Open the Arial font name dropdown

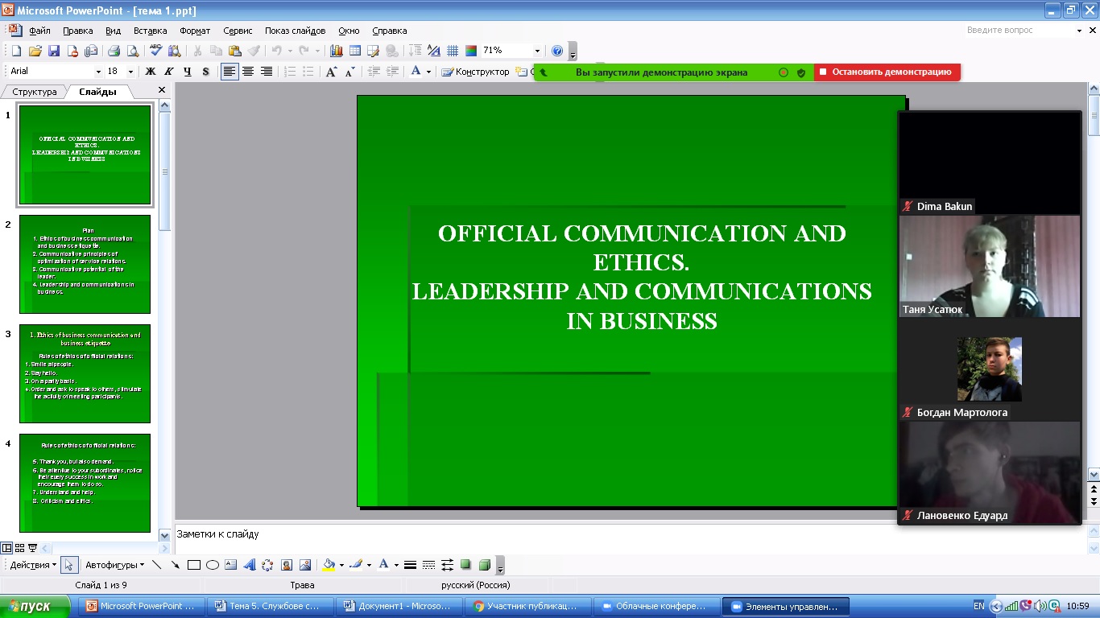tap(98, 72)
